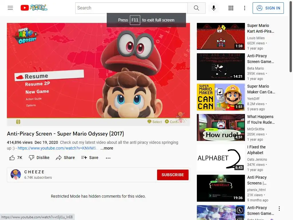Click title 'Anti Piracy Screens |...'
293x220 pixels.
click(257, 180)
